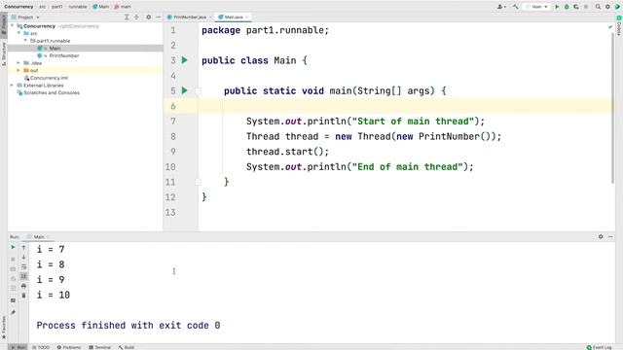Image resolution: width=623 pixels, height=350 pixels.
Task: Click the run gutter arrow beside main method
Action: pyautogui.click(x=184, y=90)
